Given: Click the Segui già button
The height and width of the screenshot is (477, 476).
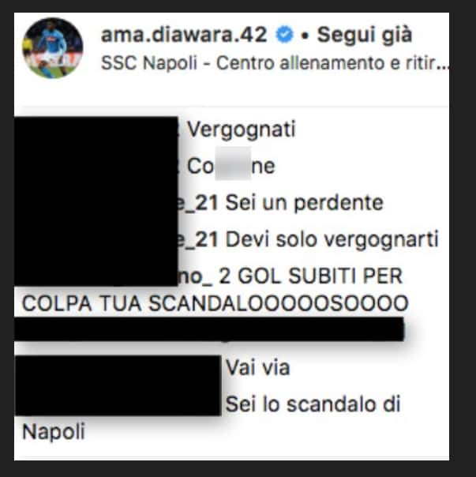Looking at the screenshot, I should [x=365, y=35].
